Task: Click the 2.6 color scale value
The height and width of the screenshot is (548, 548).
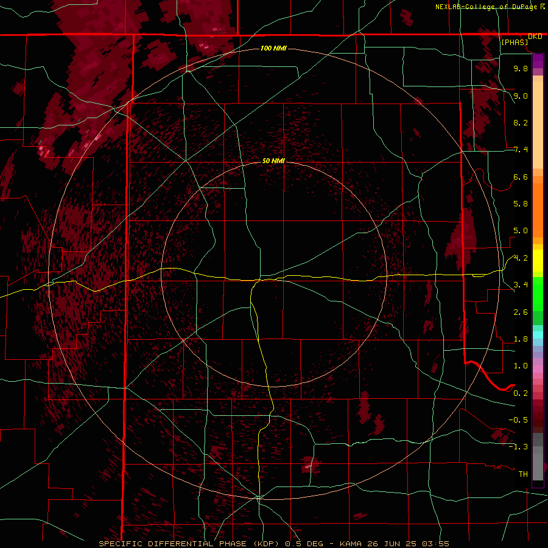Action: point(521,312)
